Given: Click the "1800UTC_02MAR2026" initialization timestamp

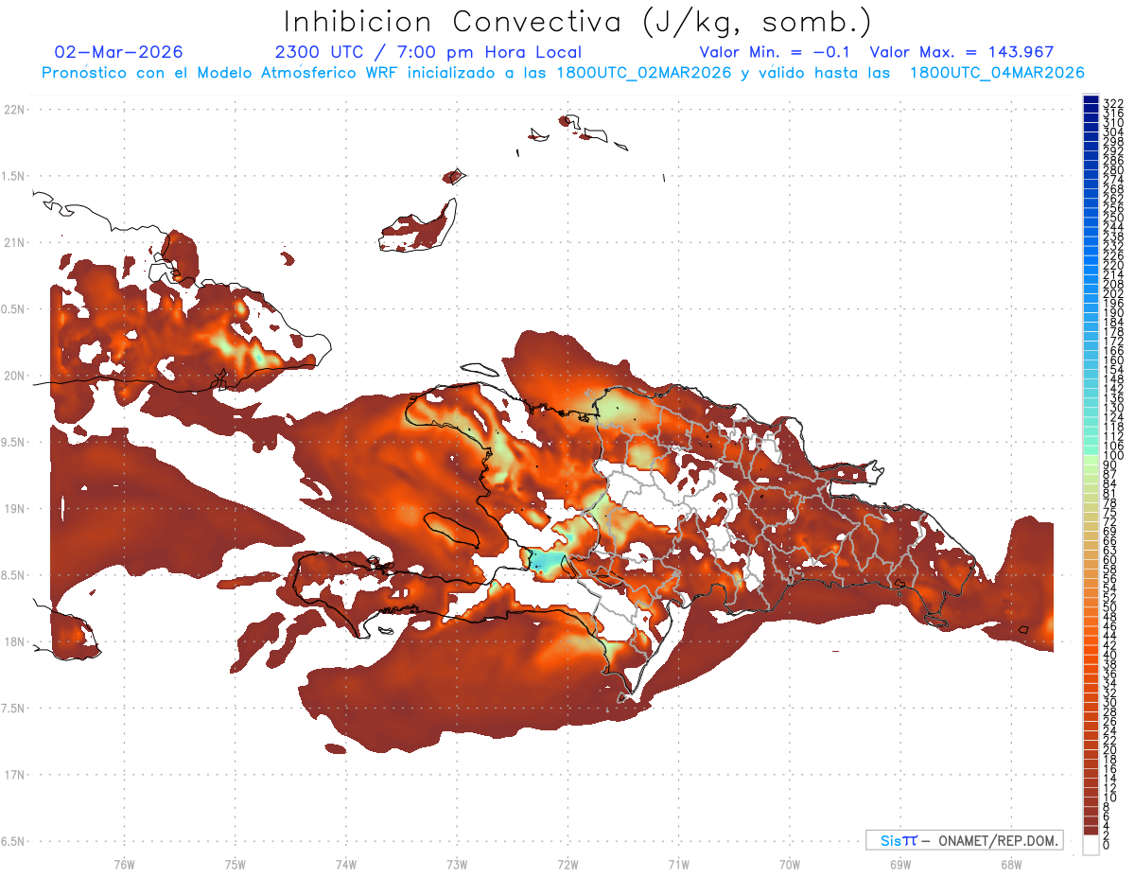Looking at the screenshot, I should click(x=644, y=73).
